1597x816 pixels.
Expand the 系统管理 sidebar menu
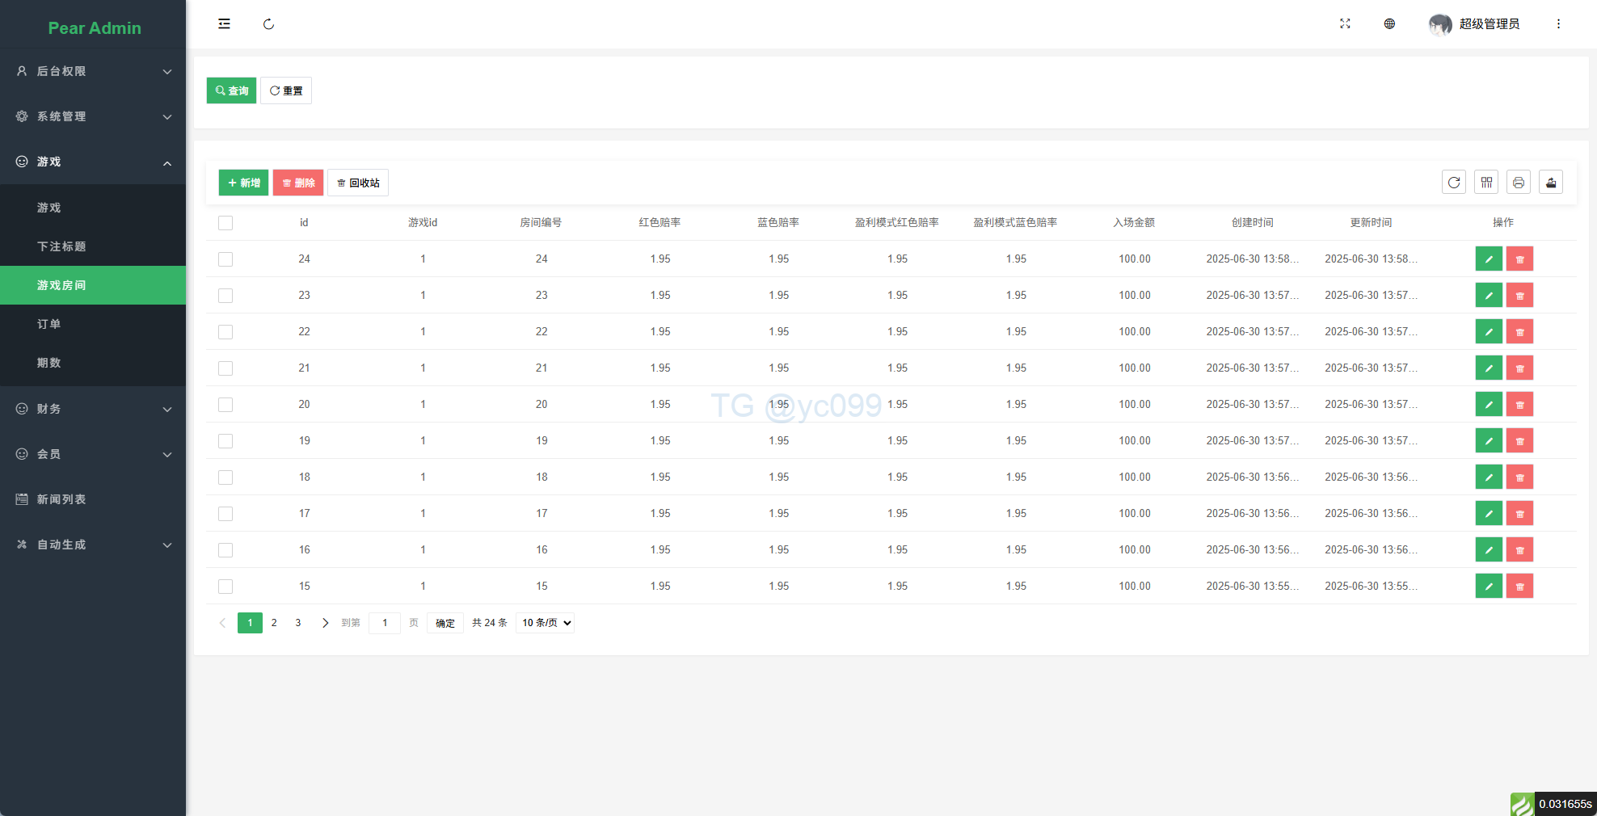(93, 116)
